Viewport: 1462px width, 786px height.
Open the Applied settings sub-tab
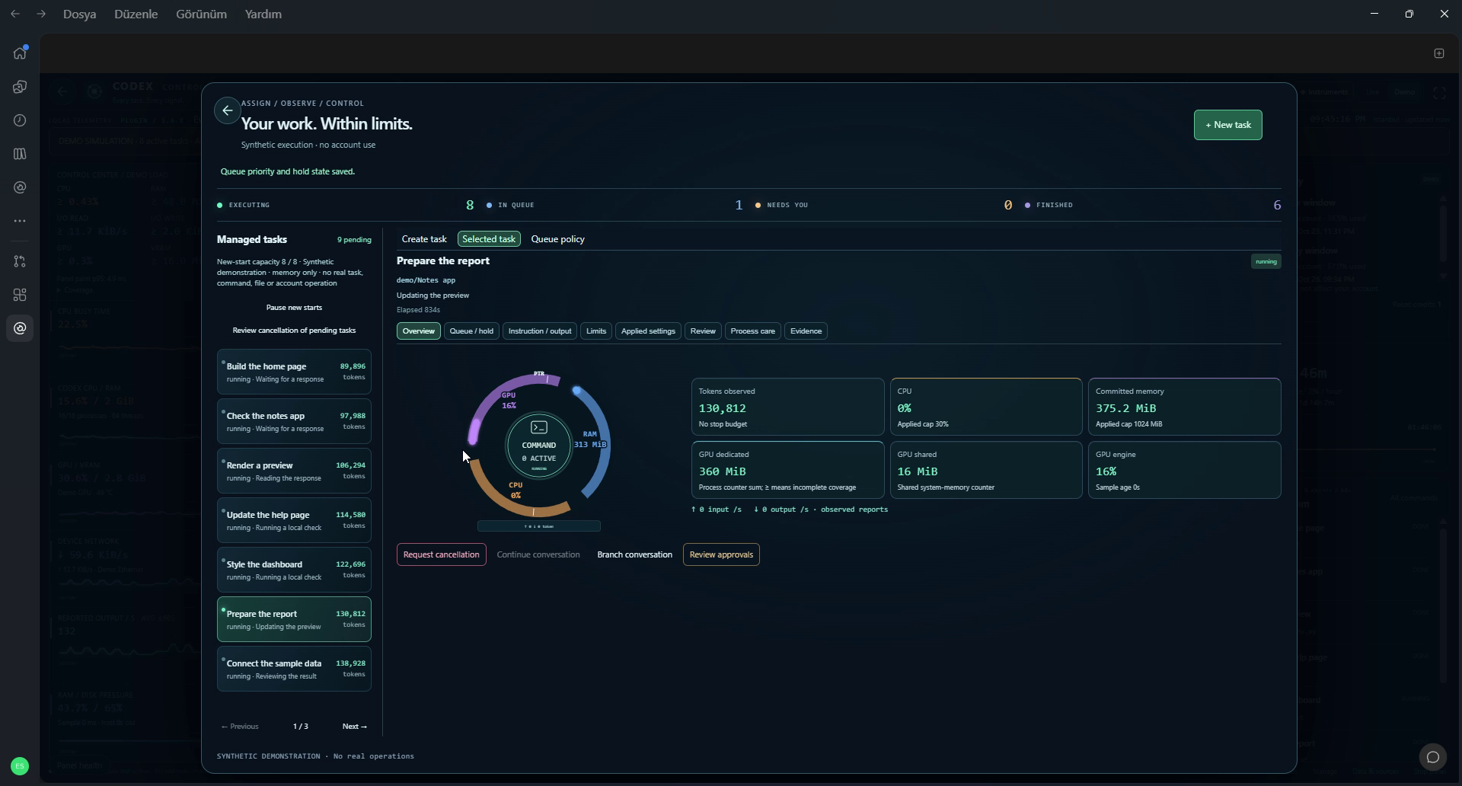point(648,331)
